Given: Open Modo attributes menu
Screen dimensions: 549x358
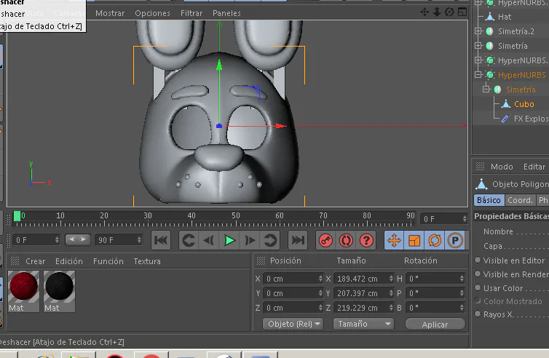Looking at the screenshot, I should click(x=502, y=167).
